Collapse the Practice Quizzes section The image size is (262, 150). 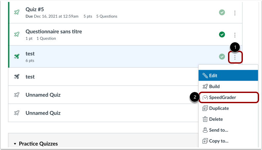pos(15,144)
